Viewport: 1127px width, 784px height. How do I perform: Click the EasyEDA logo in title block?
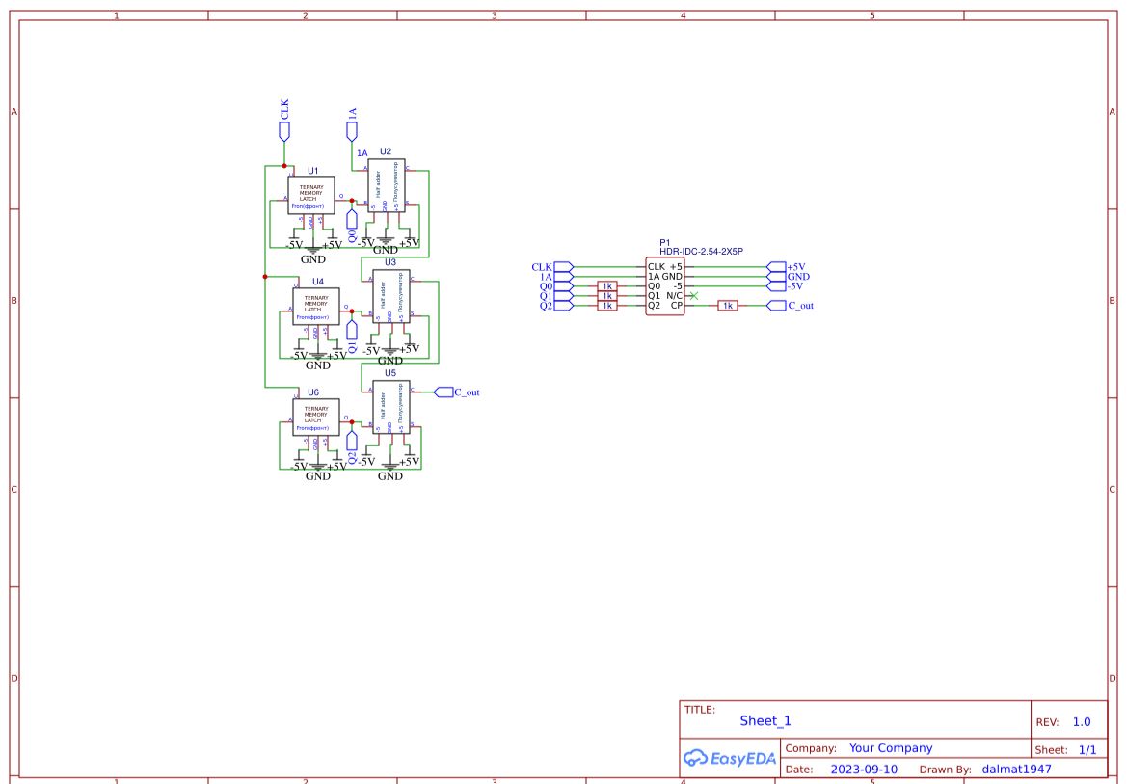(729, 757)
